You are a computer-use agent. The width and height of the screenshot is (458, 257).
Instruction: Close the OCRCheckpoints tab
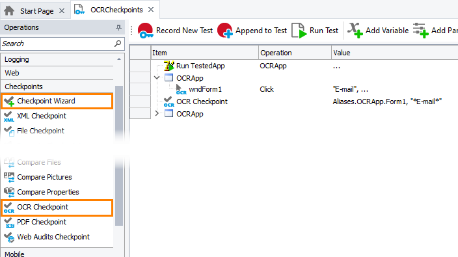click(151, 10)
